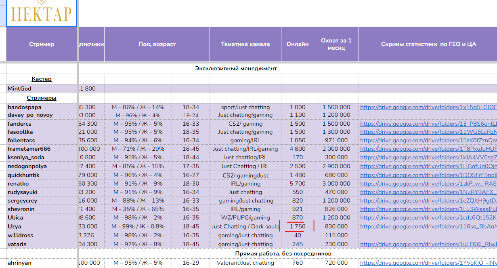Select the shevronin name cell
The image size is (497, 268).
pos(42,209)
